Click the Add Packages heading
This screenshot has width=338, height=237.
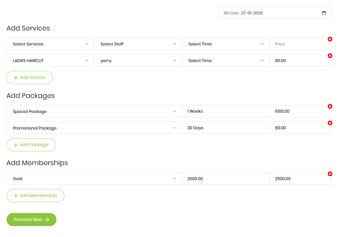[x=31, y=96]
